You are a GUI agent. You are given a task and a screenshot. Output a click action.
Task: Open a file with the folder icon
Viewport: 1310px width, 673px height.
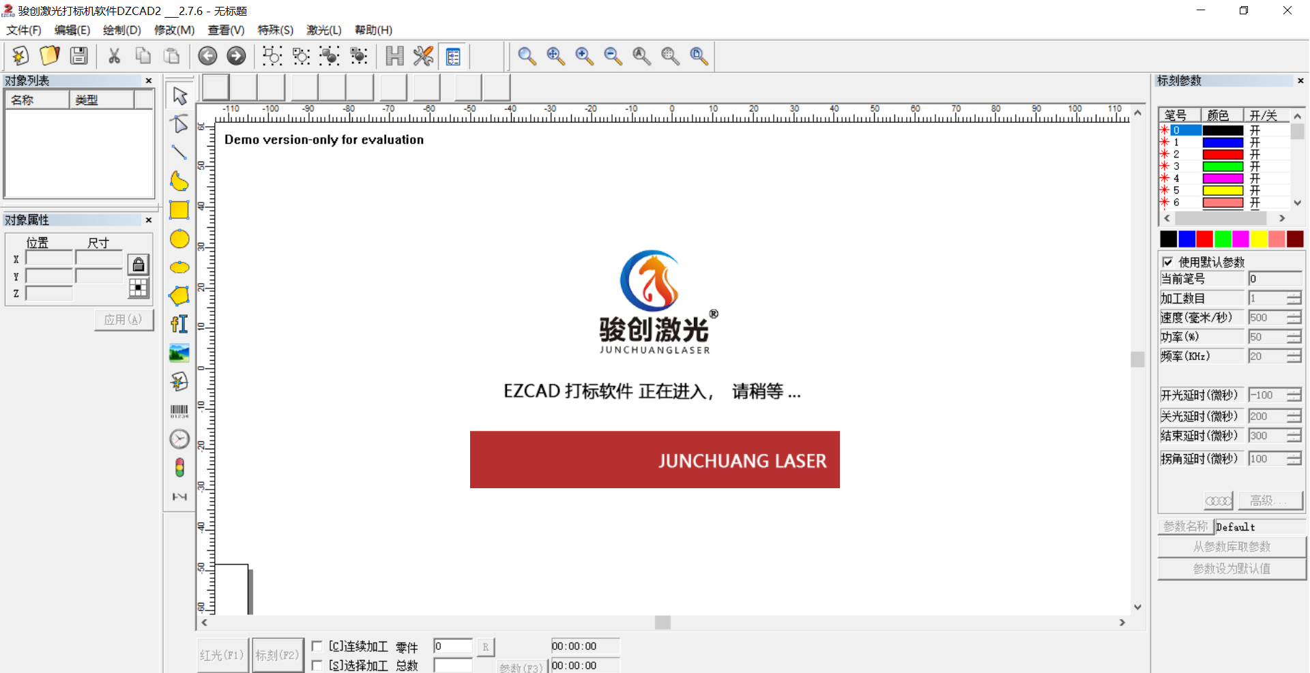click(50, 56)
